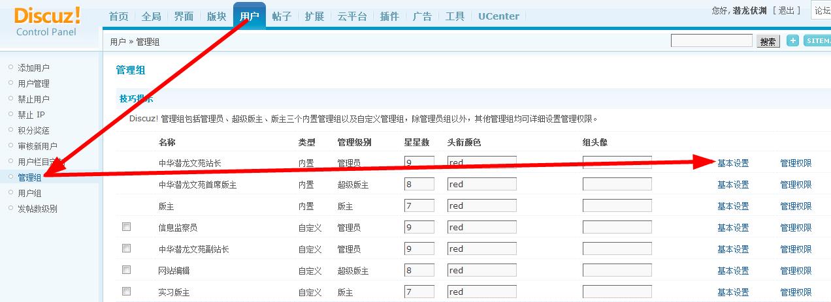Image resolution: width=831 pixels, height=302 pixels.
Task: Select the 用户 top menu tab
Action: [x=249, y=16]
